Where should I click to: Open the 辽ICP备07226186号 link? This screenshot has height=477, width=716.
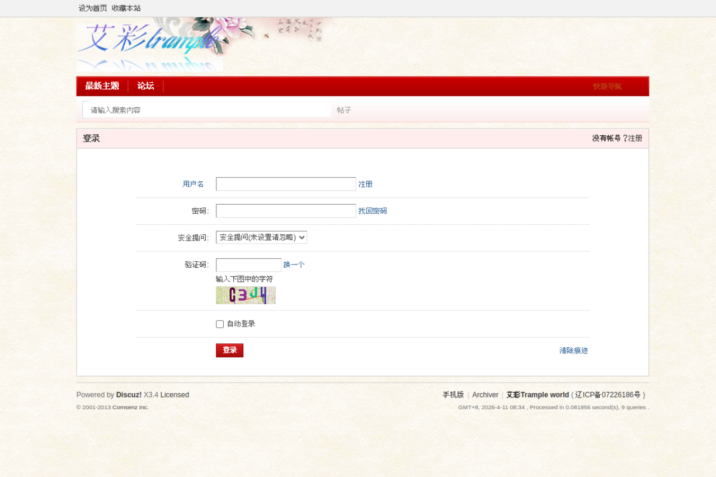pos(608,395)
